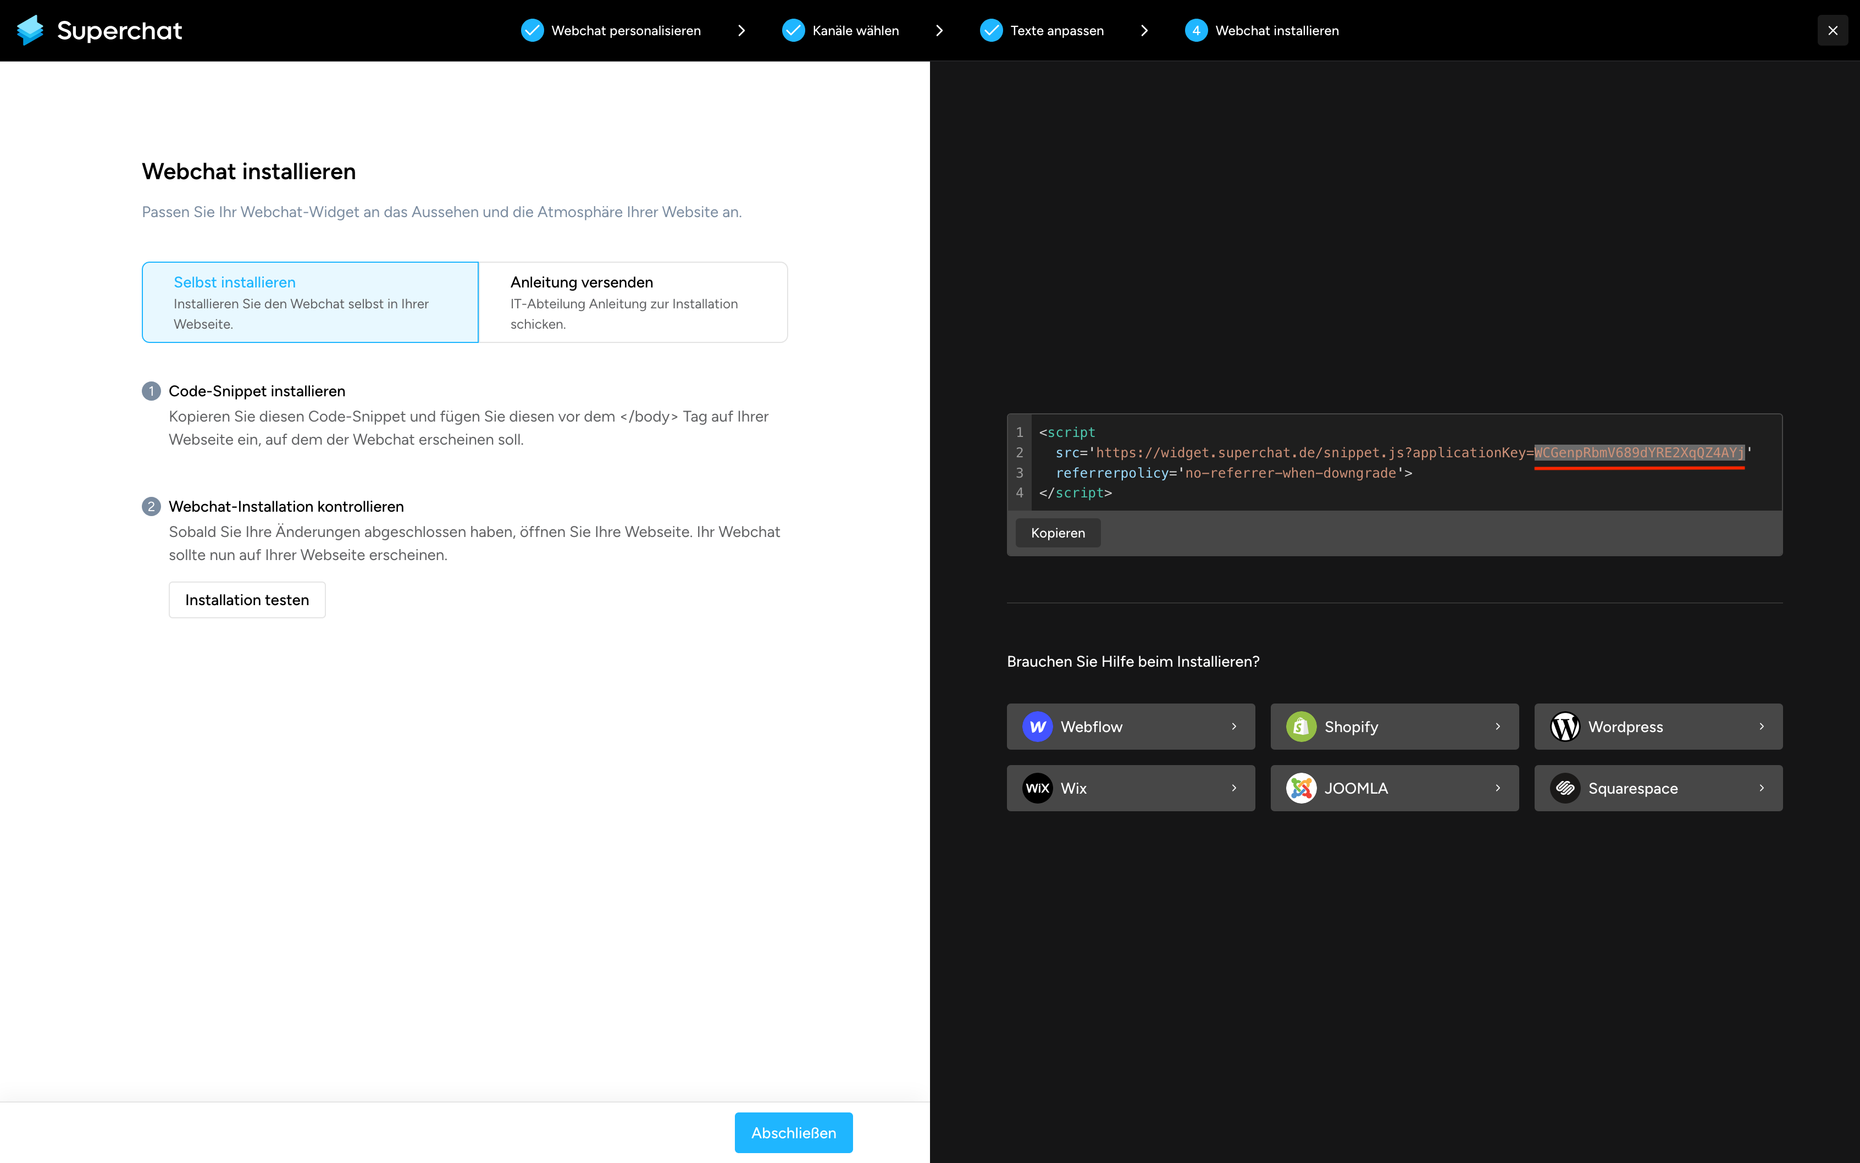Open JOOMLA help via its chevron
Image resolution: width=1860 pixels, height=1163 pixels.
[1498, 788]
